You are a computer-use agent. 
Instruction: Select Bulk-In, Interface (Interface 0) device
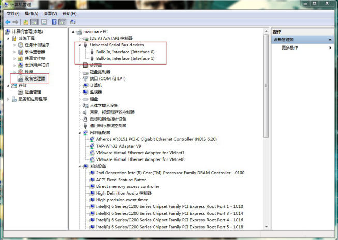(x=125, y=52)
